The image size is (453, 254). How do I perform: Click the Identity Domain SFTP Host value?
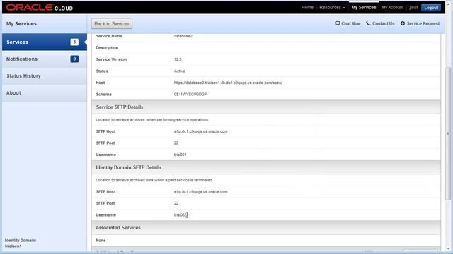click(x=200, y=192)
